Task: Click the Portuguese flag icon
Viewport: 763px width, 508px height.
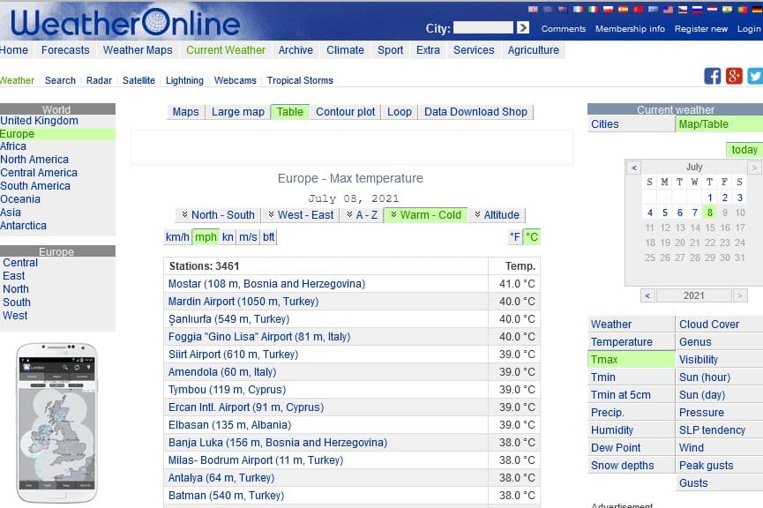Action: (x=743, y=9)
